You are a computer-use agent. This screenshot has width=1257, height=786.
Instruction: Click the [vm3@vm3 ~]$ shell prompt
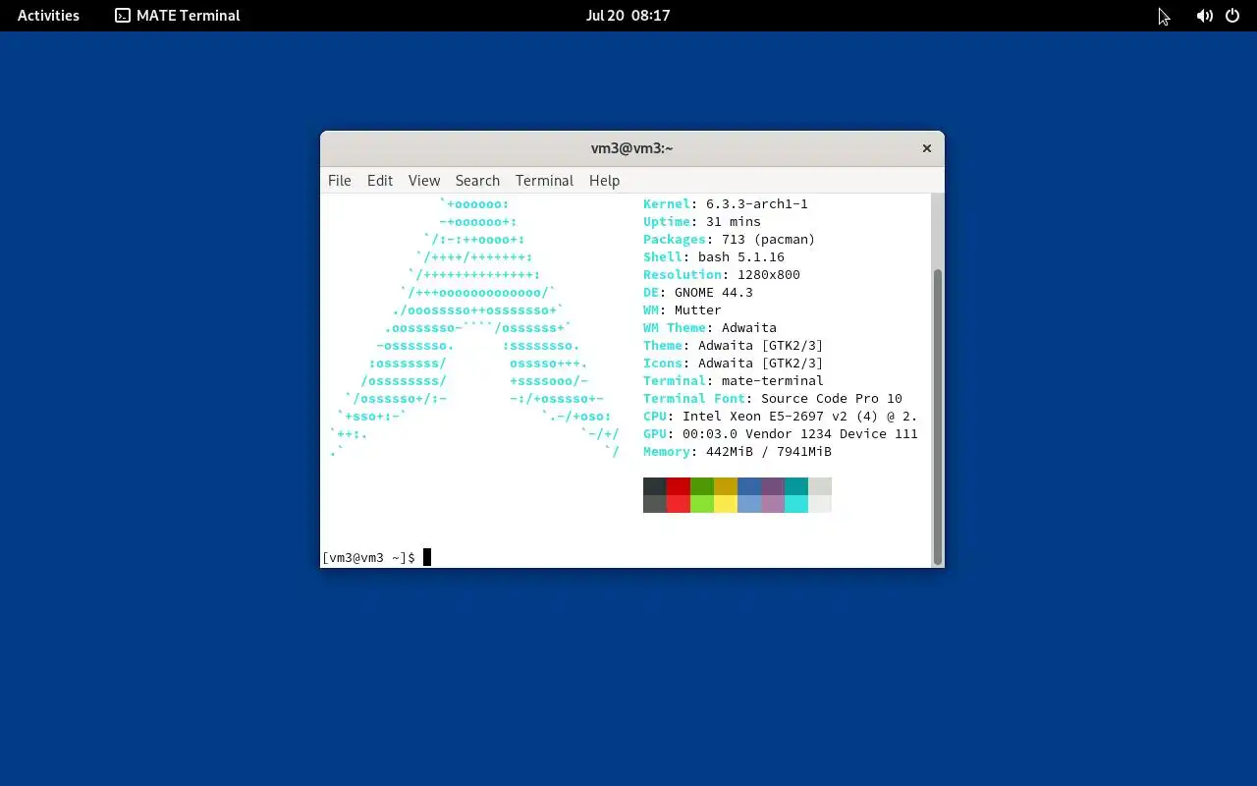click(x=368, y=558)
